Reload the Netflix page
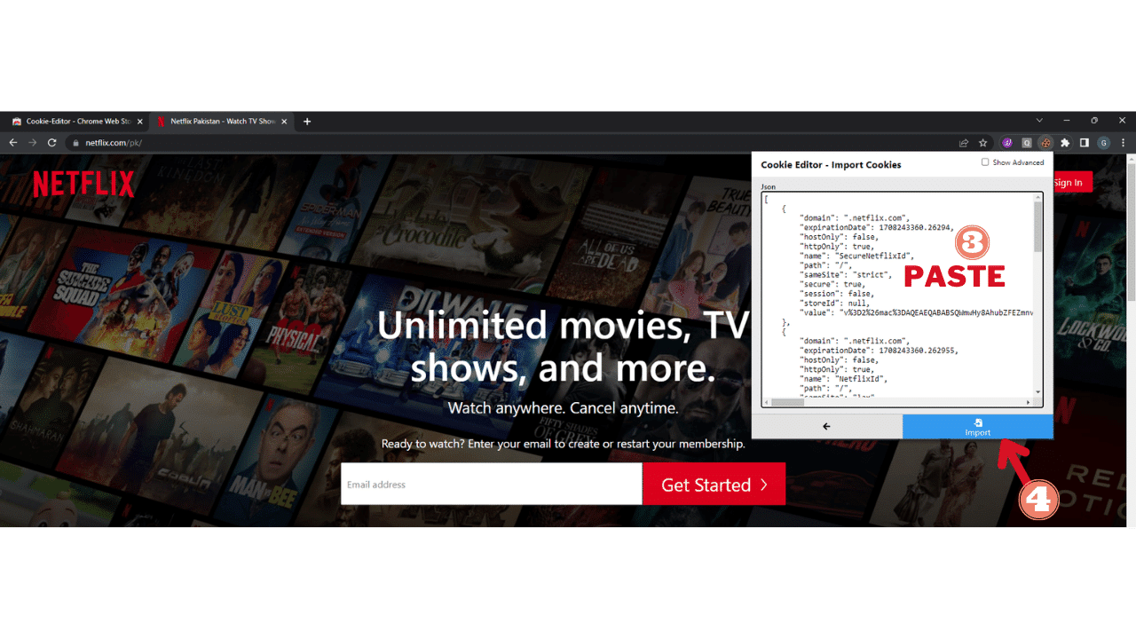Screen dimensions: 1136x639 point(52,143)
